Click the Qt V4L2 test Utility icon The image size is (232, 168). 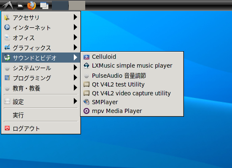[86, 84]
